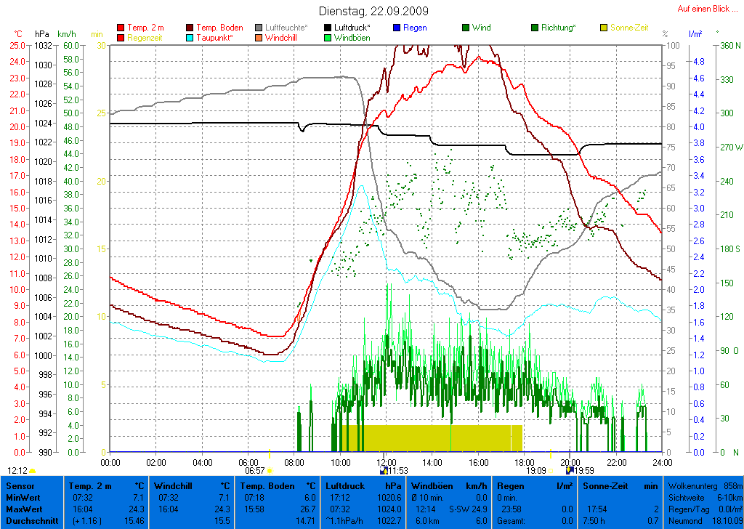
Task: Click the date title Dienstag, 22.09.2009
Action: [x=373, y=12]
